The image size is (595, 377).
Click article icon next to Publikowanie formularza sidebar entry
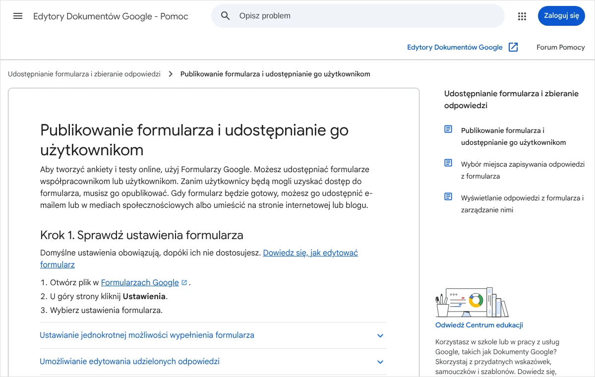[448, 129]
